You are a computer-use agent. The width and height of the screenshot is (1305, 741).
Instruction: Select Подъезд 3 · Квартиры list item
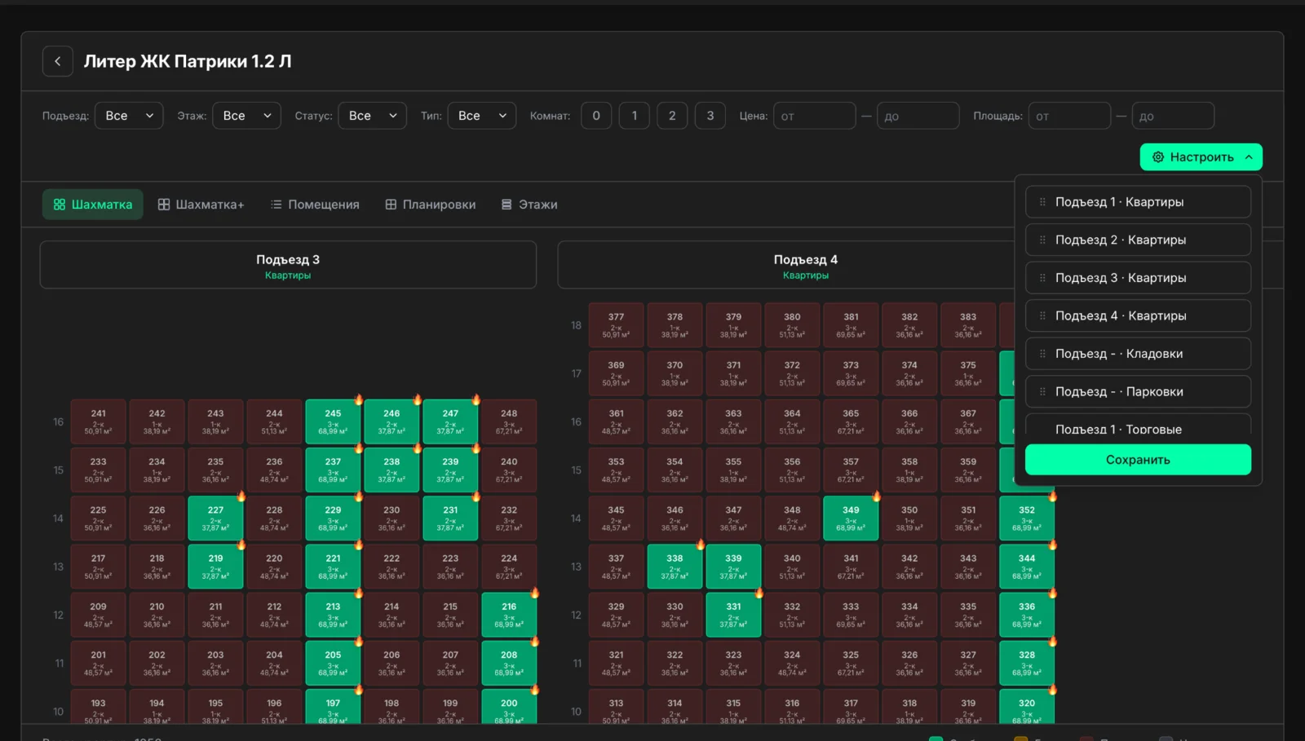coord(1138,277)
